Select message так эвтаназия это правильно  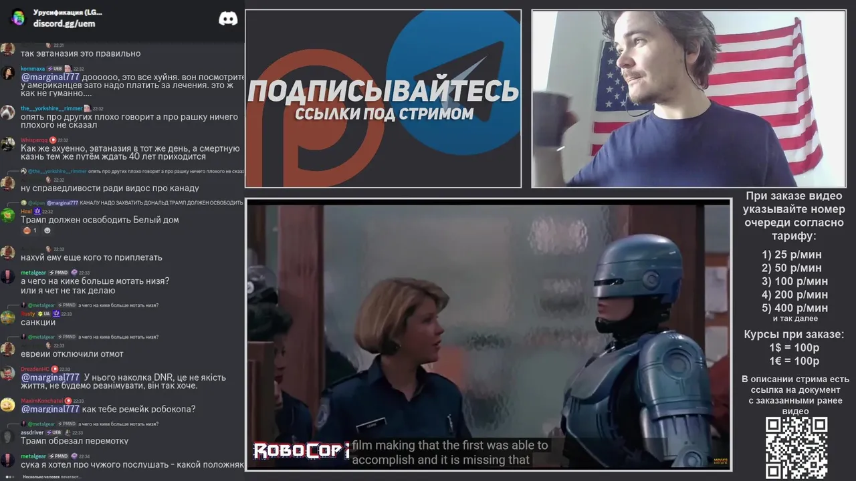coord(81,53)
